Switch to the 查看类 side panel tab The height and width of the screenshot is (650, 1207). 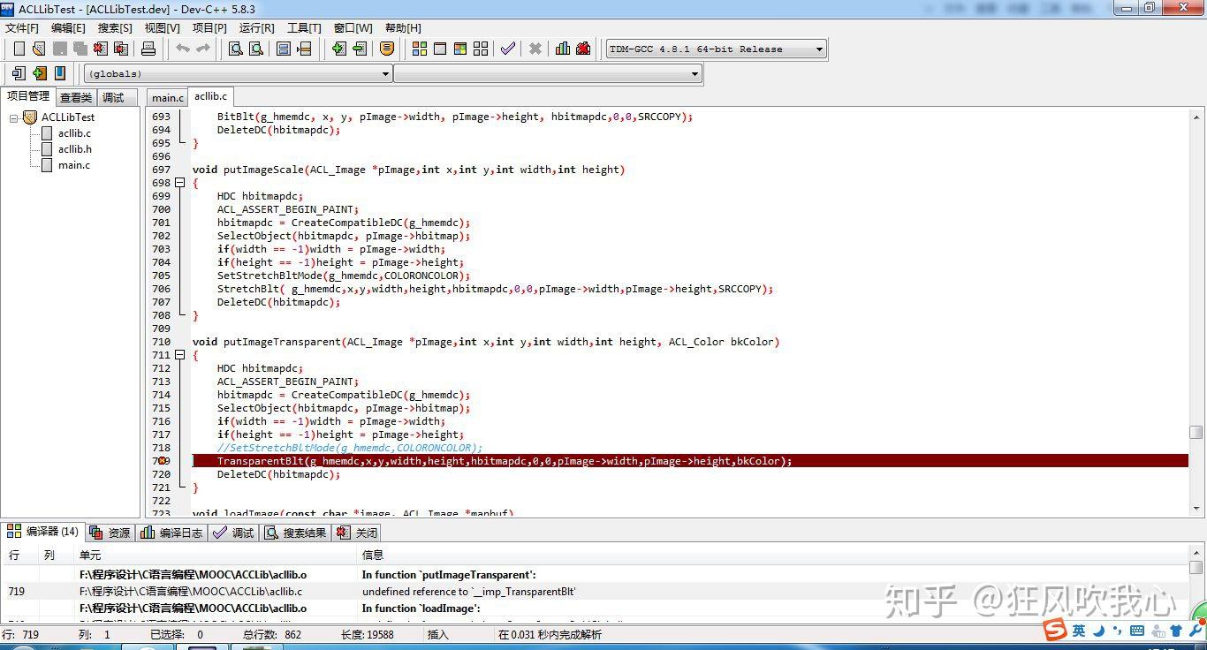pos(76,98)
